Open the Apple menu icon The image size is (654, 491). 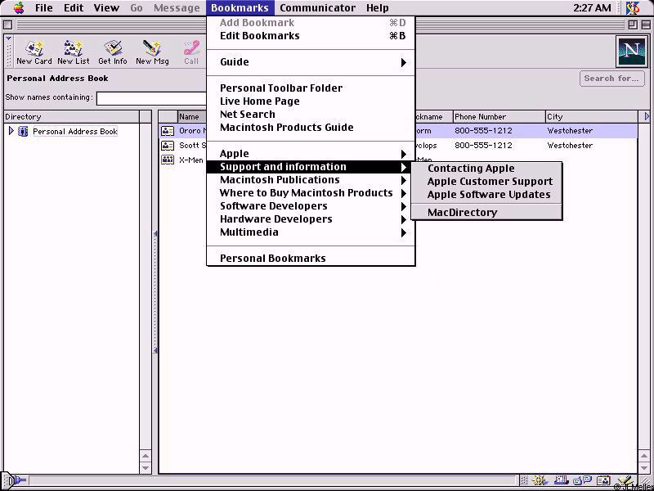(x=19, y=7)
